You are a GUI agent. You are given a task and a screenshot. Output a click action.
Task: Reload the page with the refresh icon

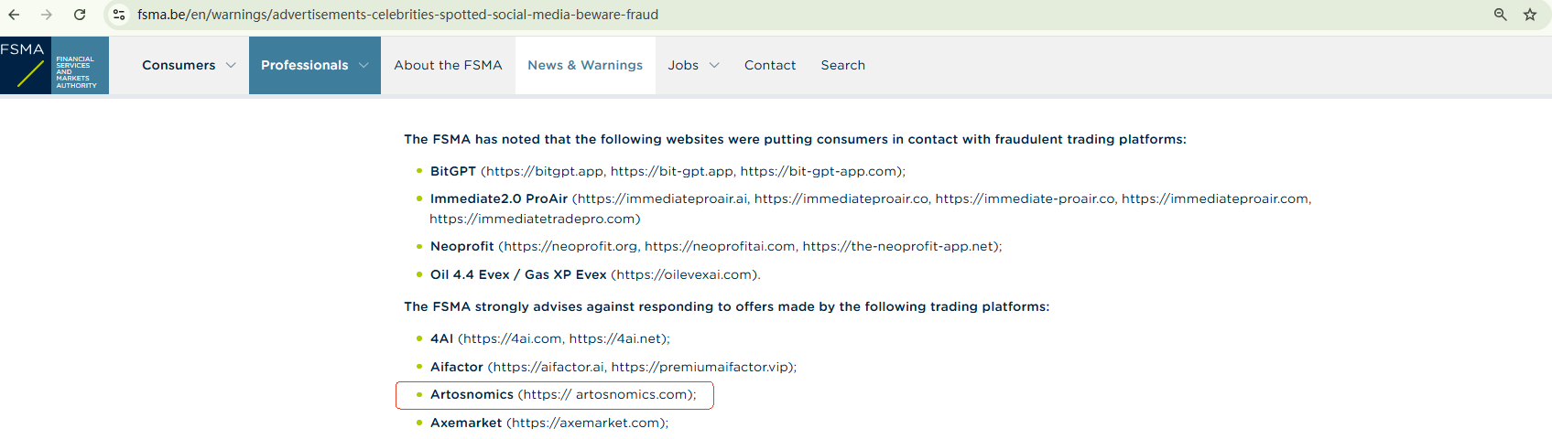[80, 15]
